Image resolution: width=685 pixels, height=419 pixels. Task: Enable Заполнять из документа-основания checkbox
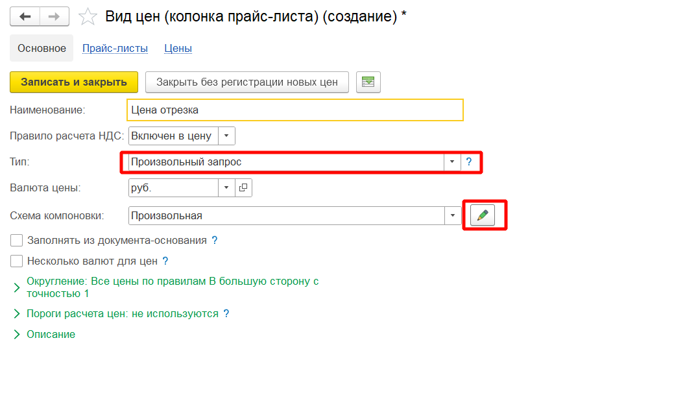[x=17, y=241]
